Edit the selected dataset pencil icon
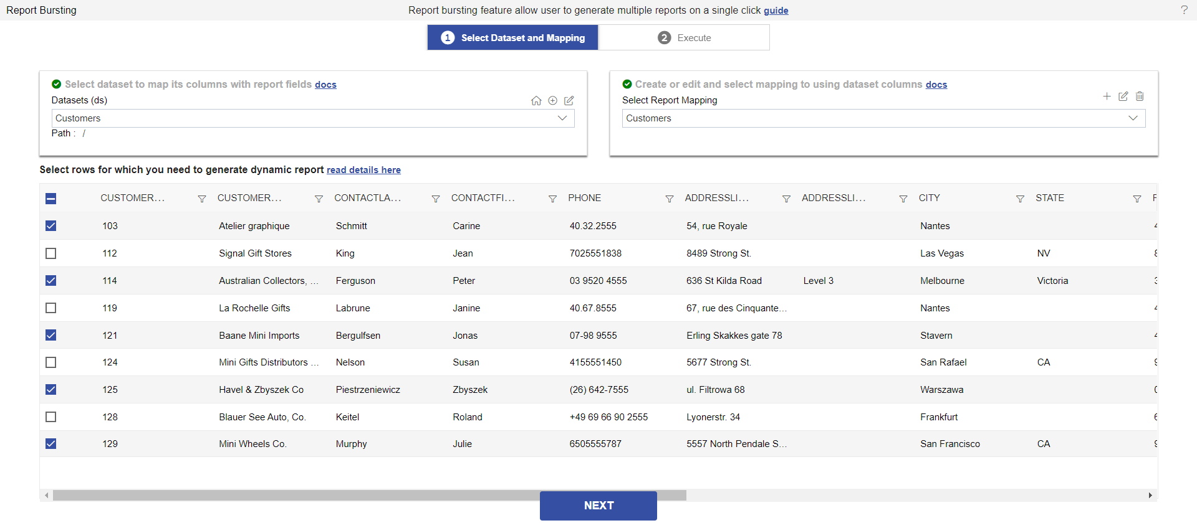Image resolution: width=1197 pixels, height=528 pixels. click(x=569, y=101)
